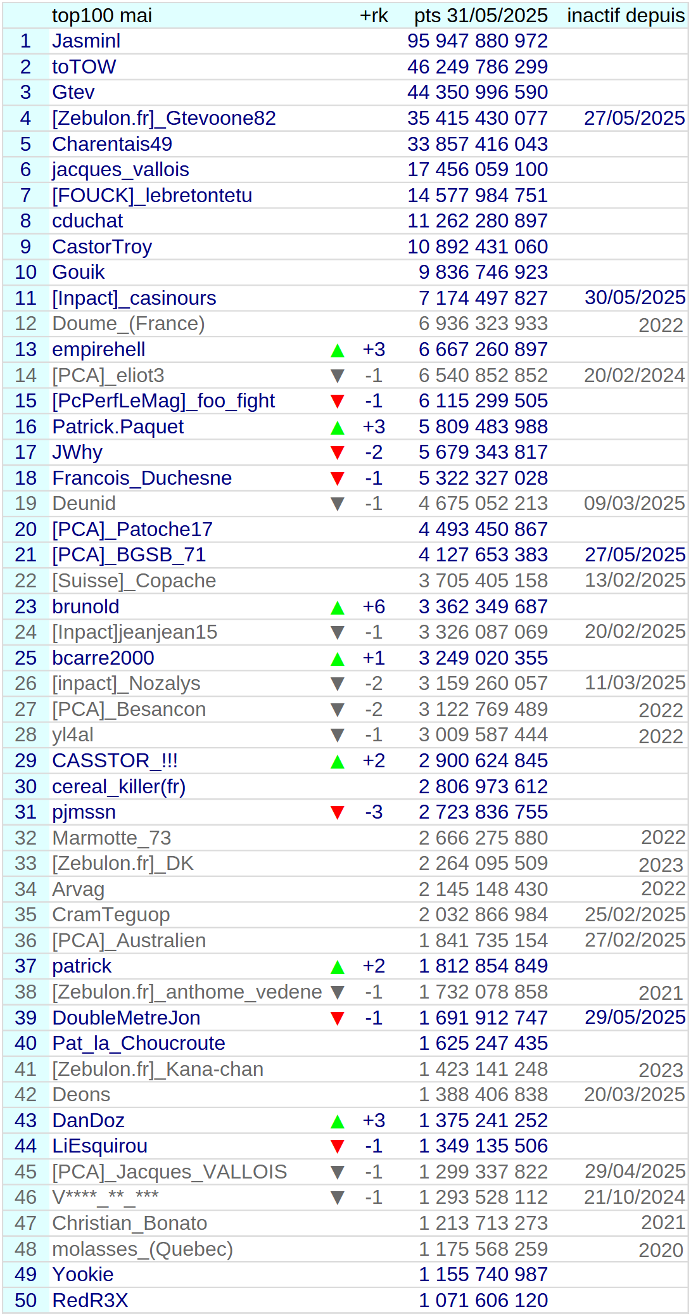This screenshot has height=1316, width=691.
Task: Select the name [Zebulon.fr]_Kana-chan
Action: 158,1069
